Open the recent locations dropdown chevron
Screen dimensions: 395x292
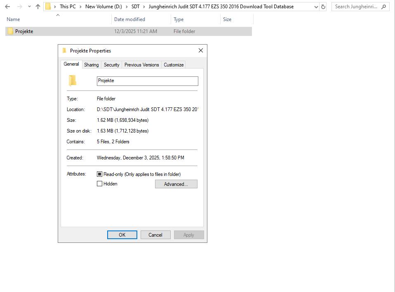[29, 7]
